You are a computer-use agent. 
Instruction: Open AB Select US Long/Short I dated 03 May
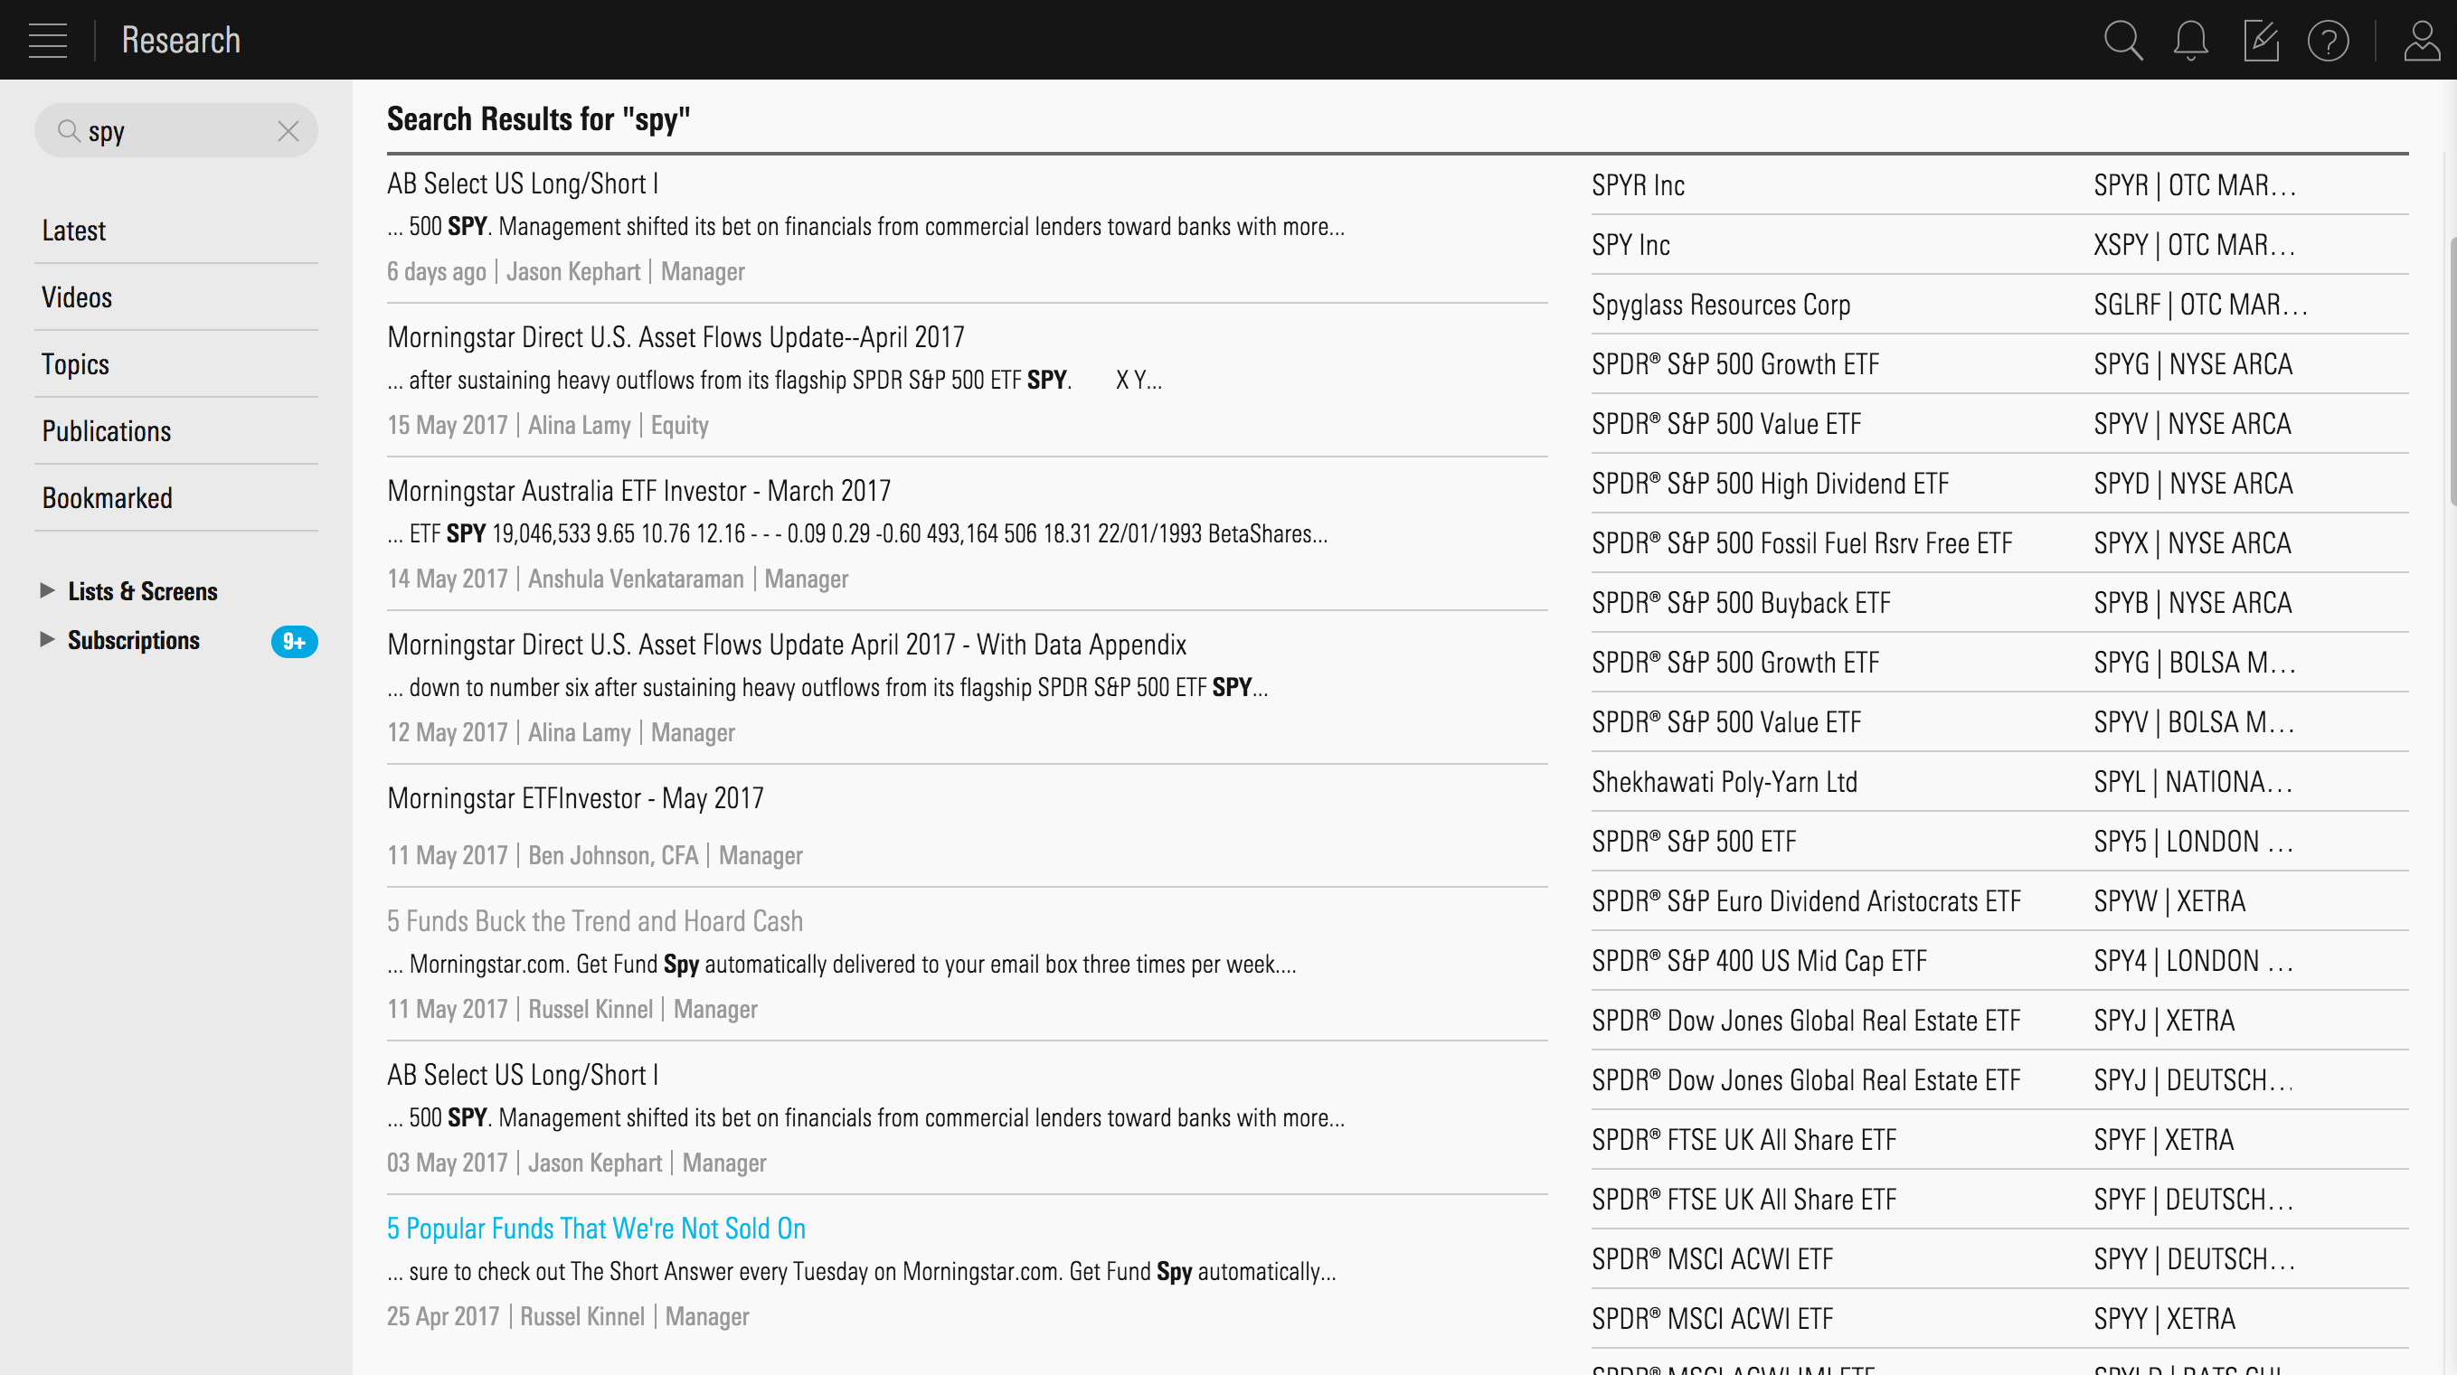pos(523,1076)
